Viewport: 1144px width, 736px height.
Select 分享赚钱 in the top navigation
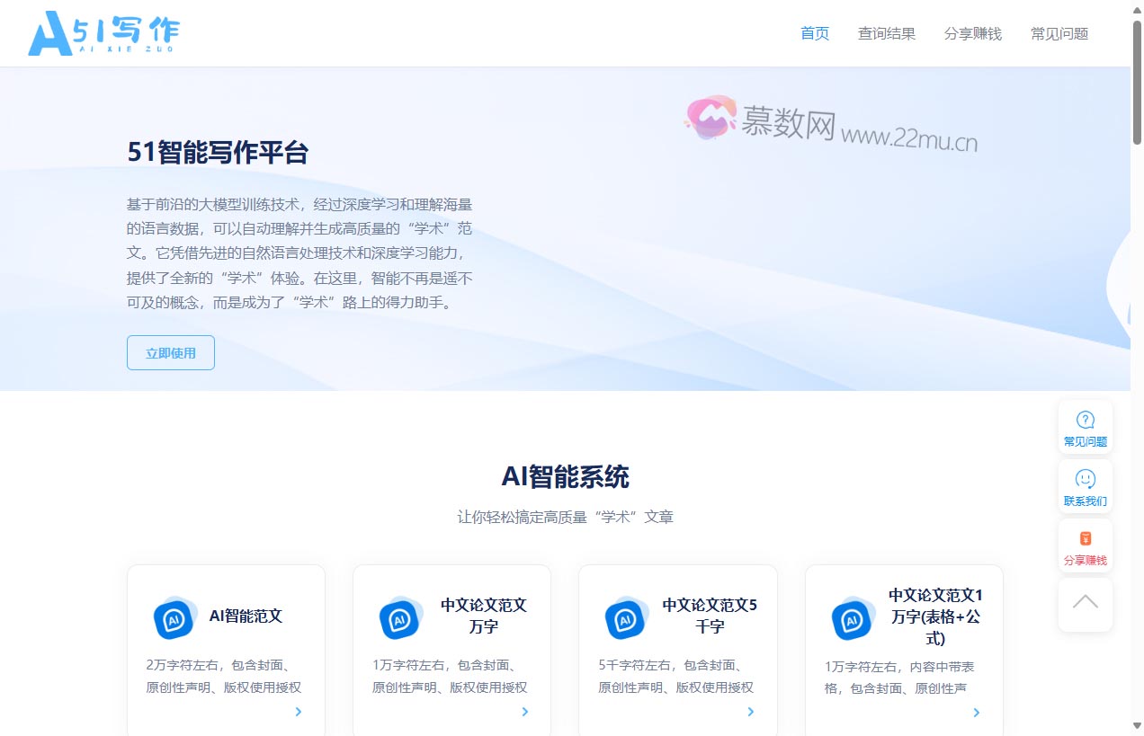click(x=973, y=34)
